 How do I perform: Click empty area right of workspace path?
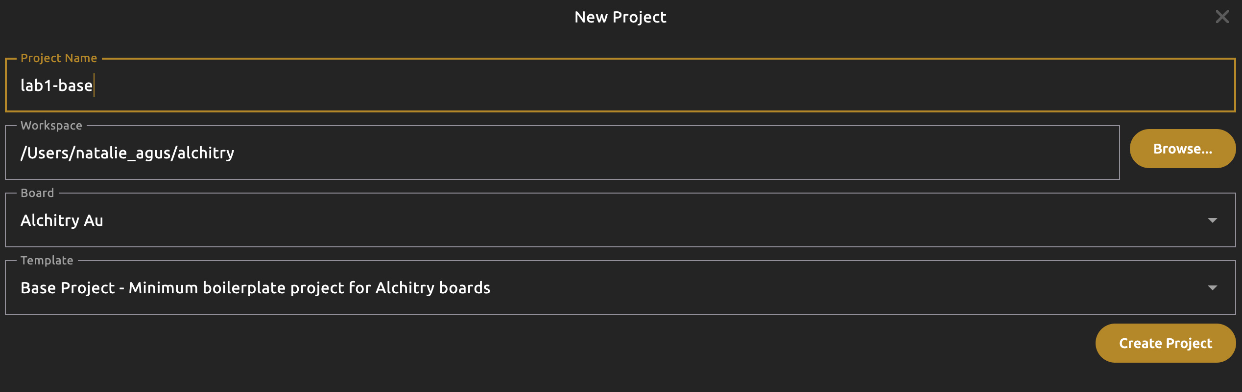coord(686,153)
